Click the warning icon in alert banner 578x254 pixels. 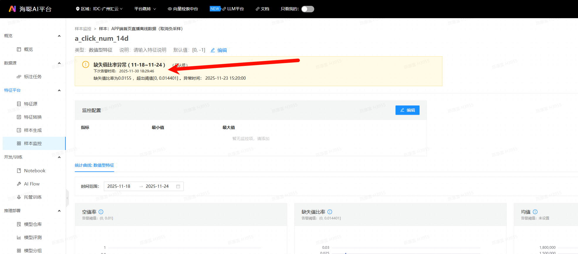85,64
